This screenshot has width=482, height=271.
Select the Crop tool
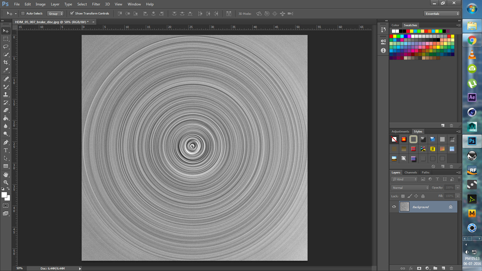click(6, 62)
